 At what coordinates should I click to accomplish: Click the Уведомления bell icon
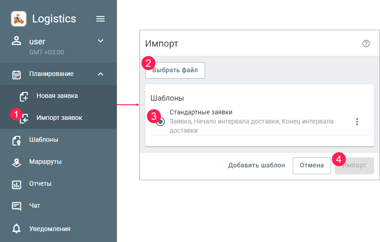point(16,229)
